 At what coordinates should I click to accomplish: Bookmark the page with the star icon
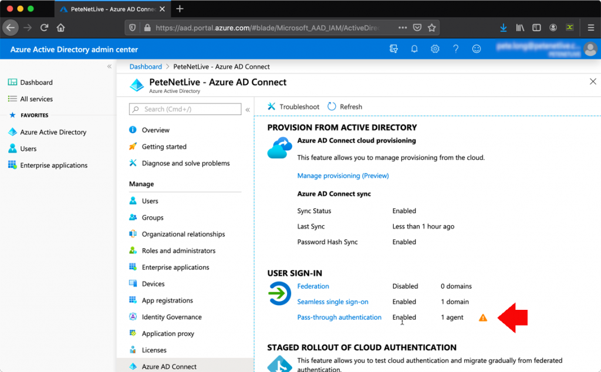point(432,27)
